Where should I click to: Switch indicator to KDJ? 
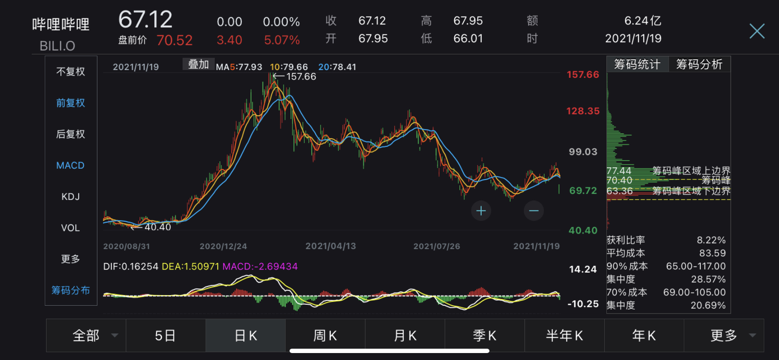[x=70, y=197]
